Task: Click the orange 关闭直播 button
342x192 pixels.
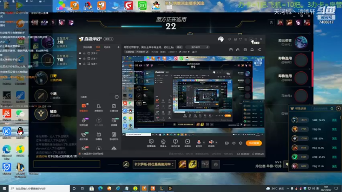Action: 254,143
